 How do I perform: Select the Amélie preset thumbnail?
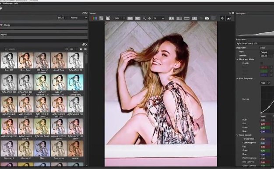(75, 148)
